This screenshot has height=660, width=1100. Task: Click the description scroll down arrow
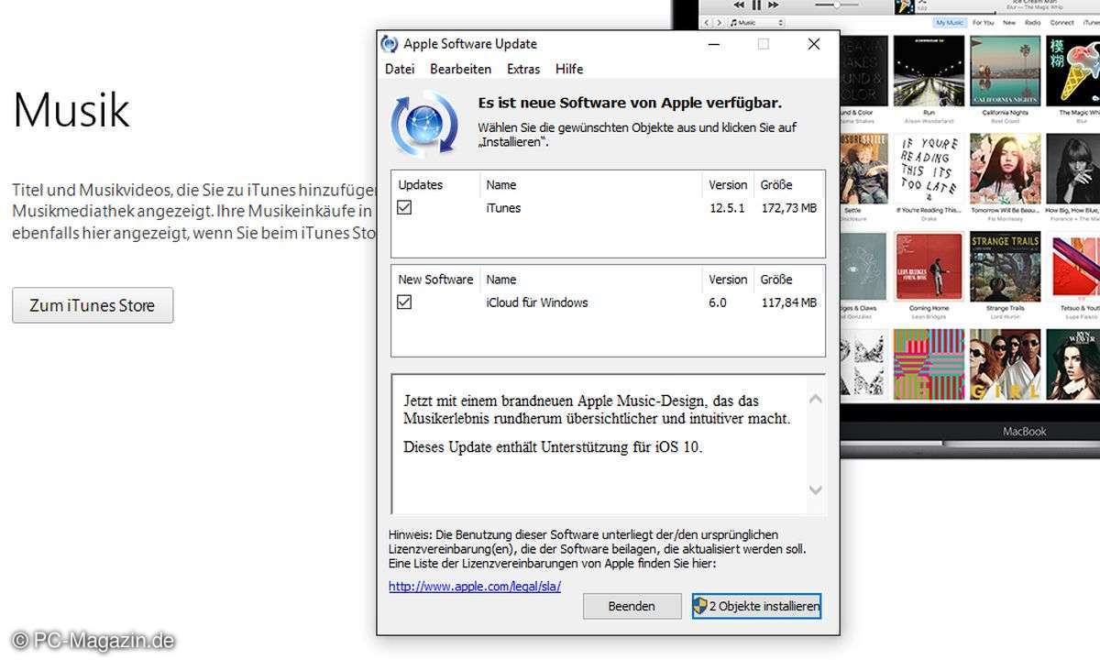[815, 490]
